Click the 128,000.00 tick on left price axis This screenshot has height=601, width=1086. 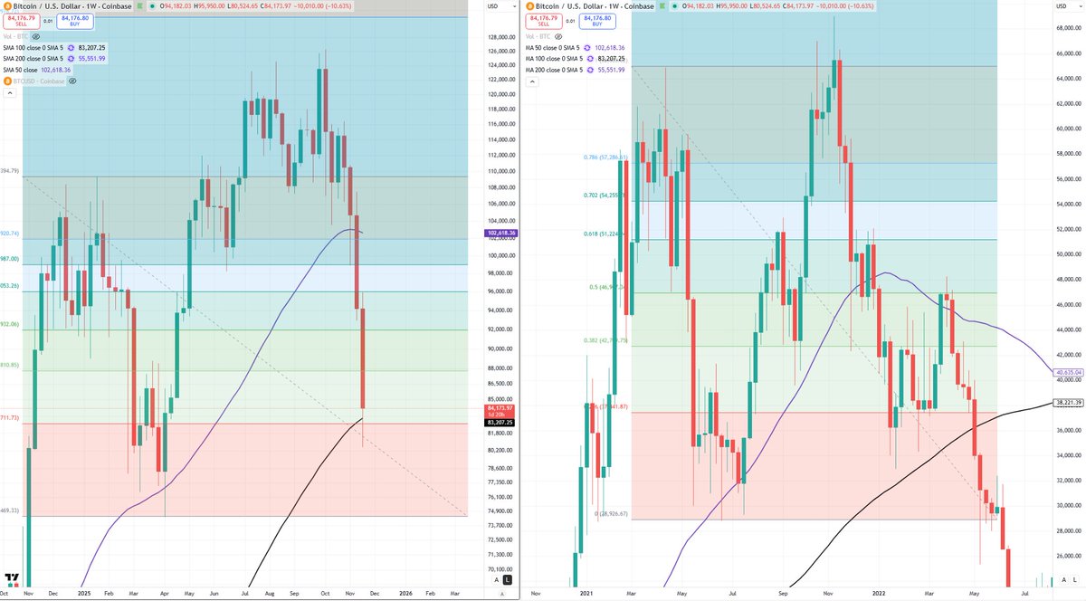[500, 37]
